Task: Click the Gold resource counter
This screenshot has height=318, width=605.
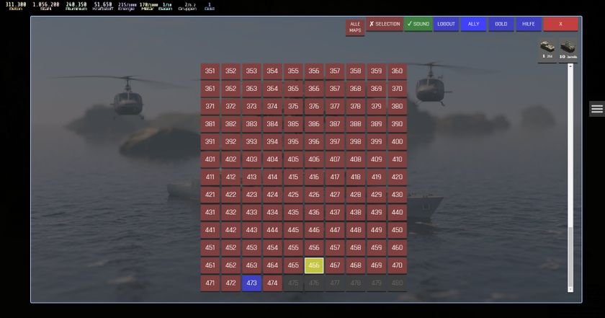Action: point(210,6)
